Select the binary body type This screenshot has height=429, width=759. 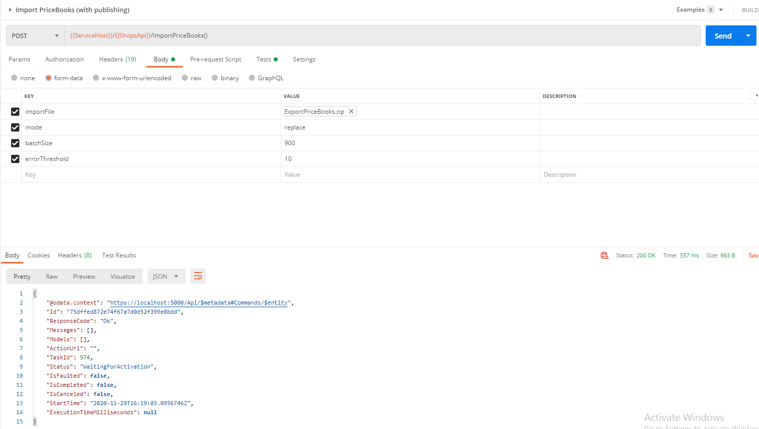point(215,78)
